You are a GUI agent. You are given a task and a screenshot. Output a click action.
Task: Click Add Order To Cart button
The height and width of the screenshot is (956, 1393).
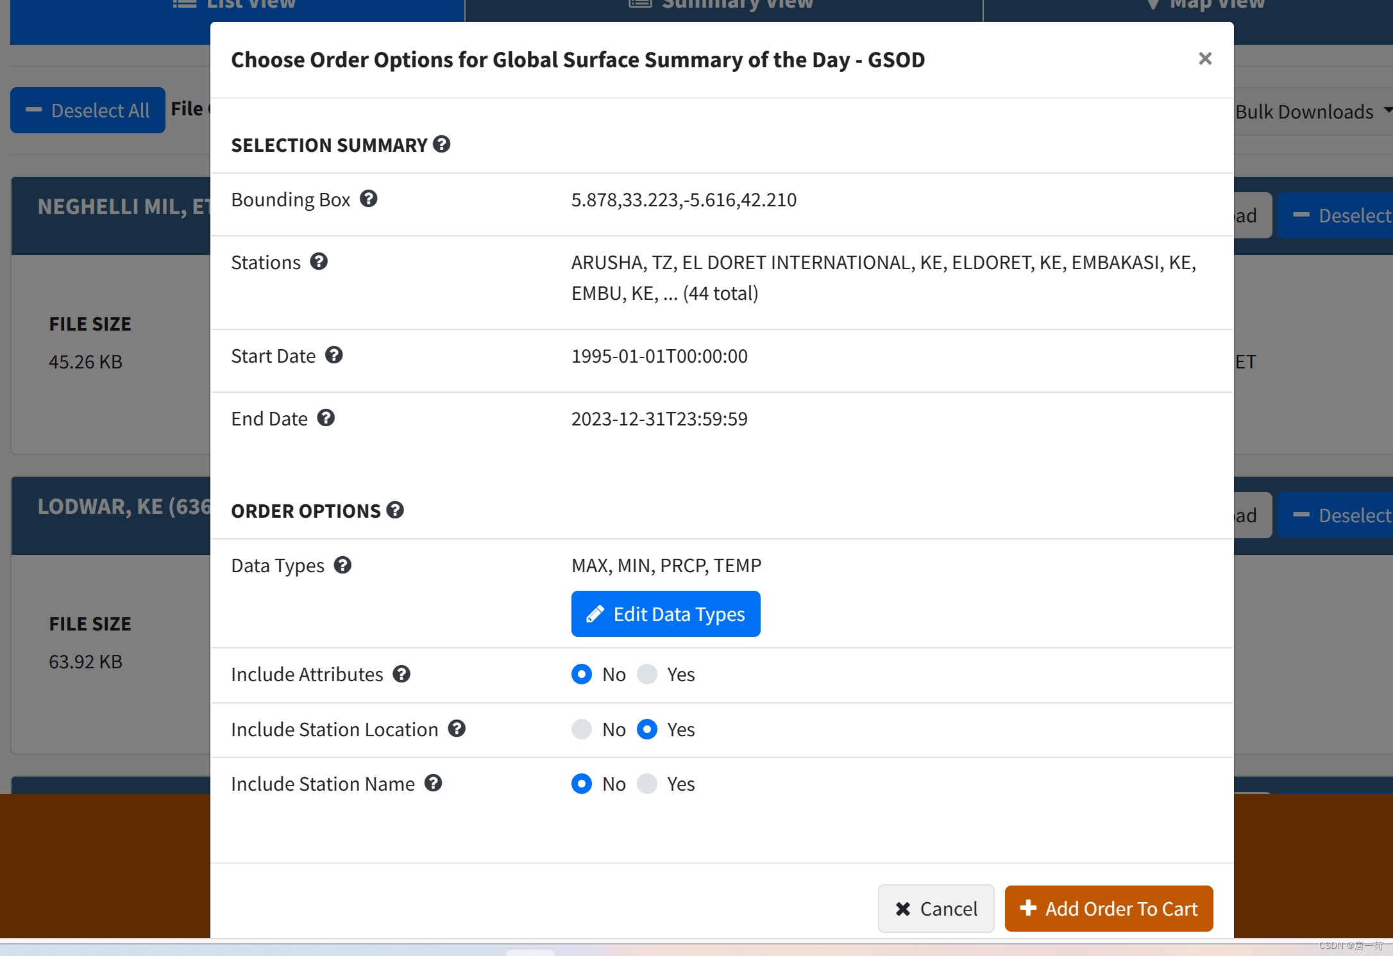(x=1109, y=909)
